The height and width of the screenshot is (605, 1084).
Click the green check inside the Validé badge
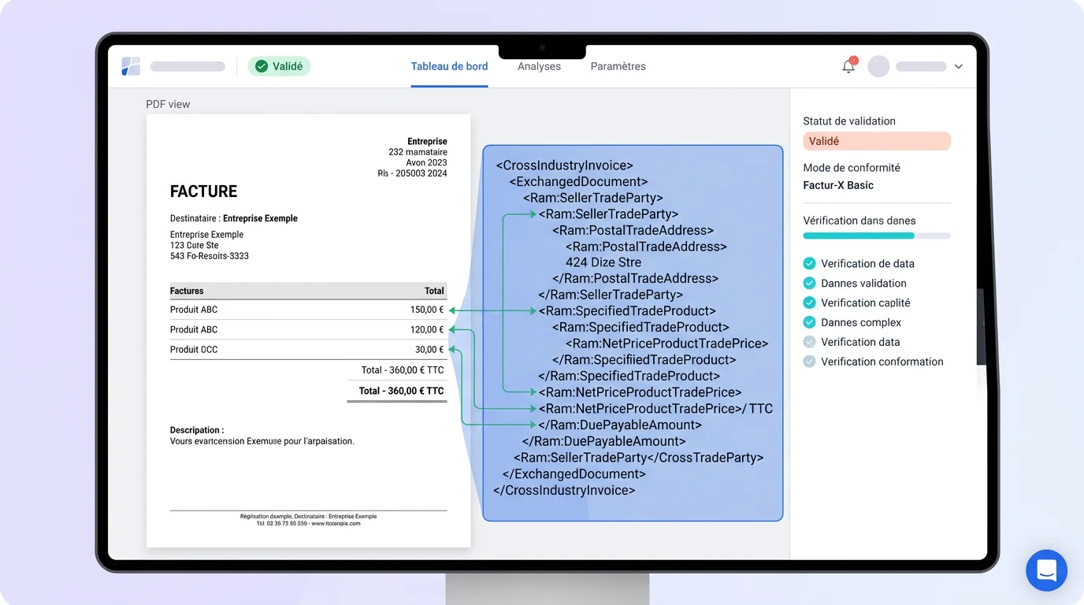tap(261, 66)
